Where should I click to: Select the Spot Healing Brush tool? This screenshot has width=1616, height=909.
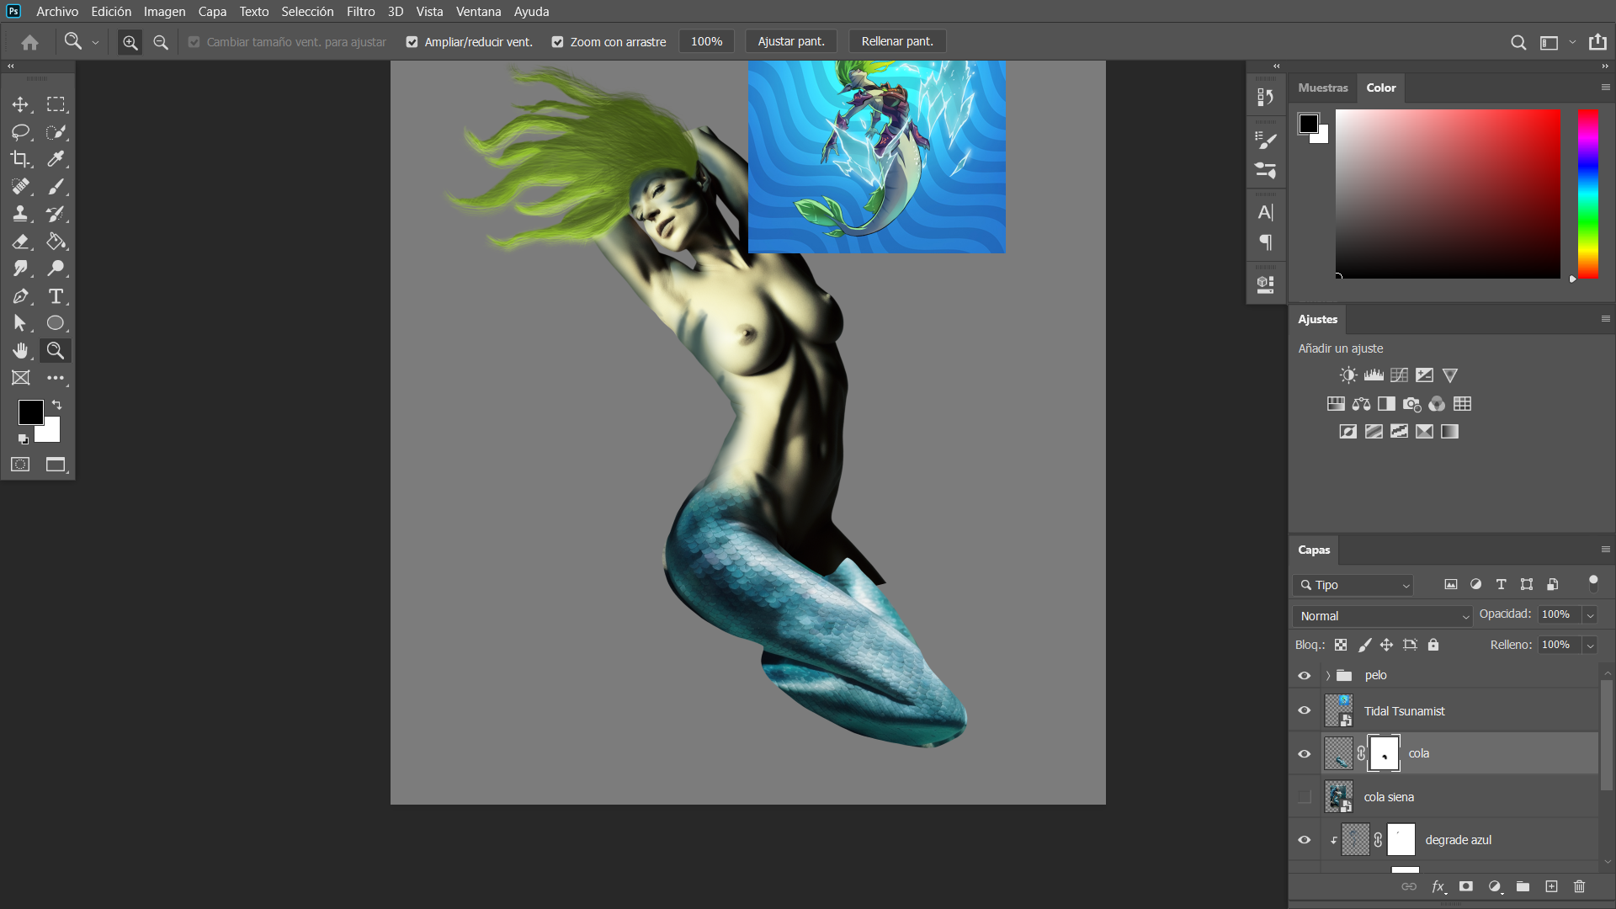tap(20, 187)
